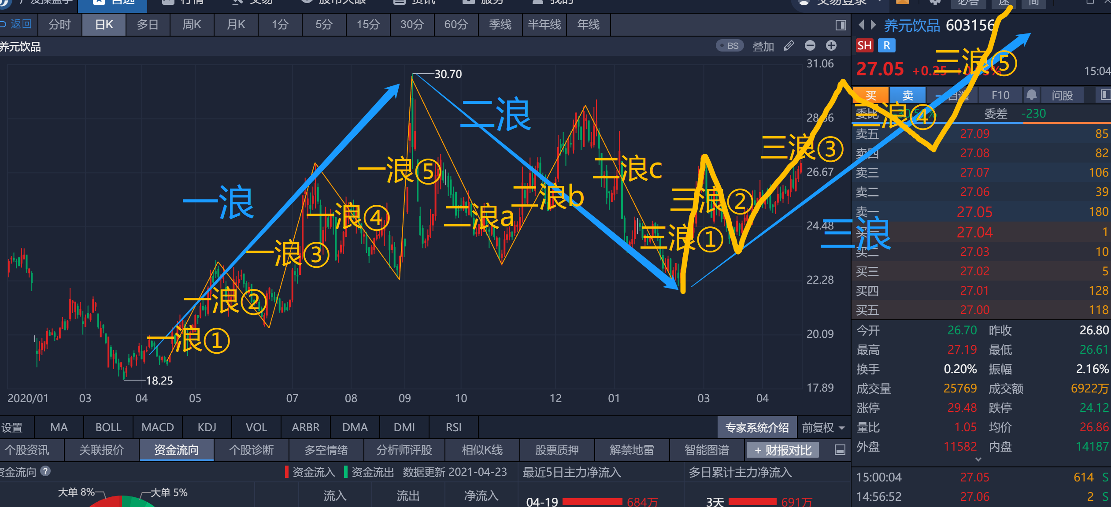Toggle chart side panel layout icon
The image size is (1111, 507).
click(x=841, y=25)
